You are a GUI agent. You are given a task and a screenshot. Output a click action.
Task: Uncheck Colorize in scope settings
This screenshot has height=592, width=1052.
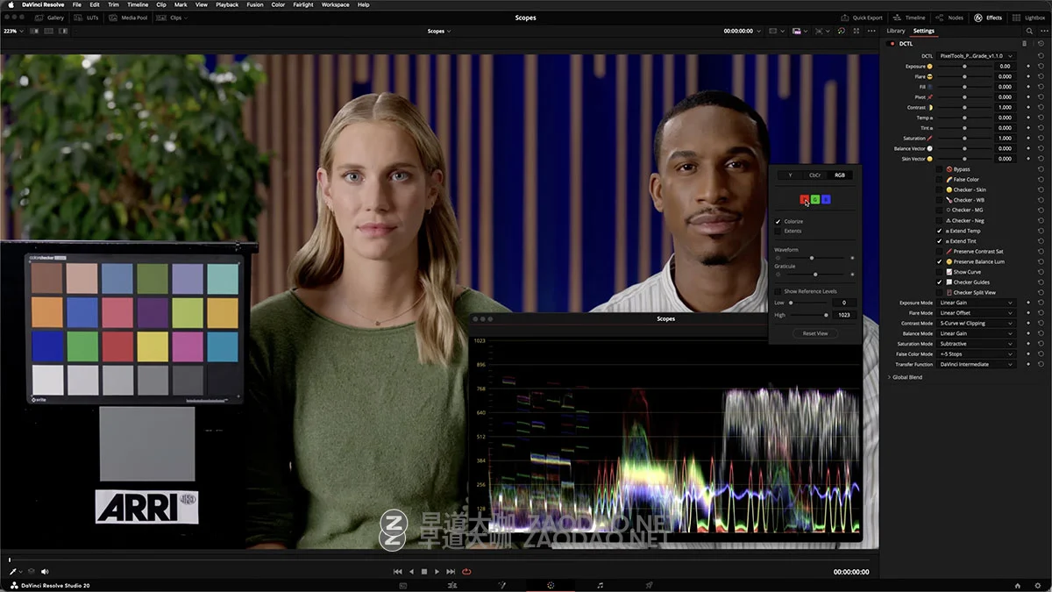[x=778, y=221]
